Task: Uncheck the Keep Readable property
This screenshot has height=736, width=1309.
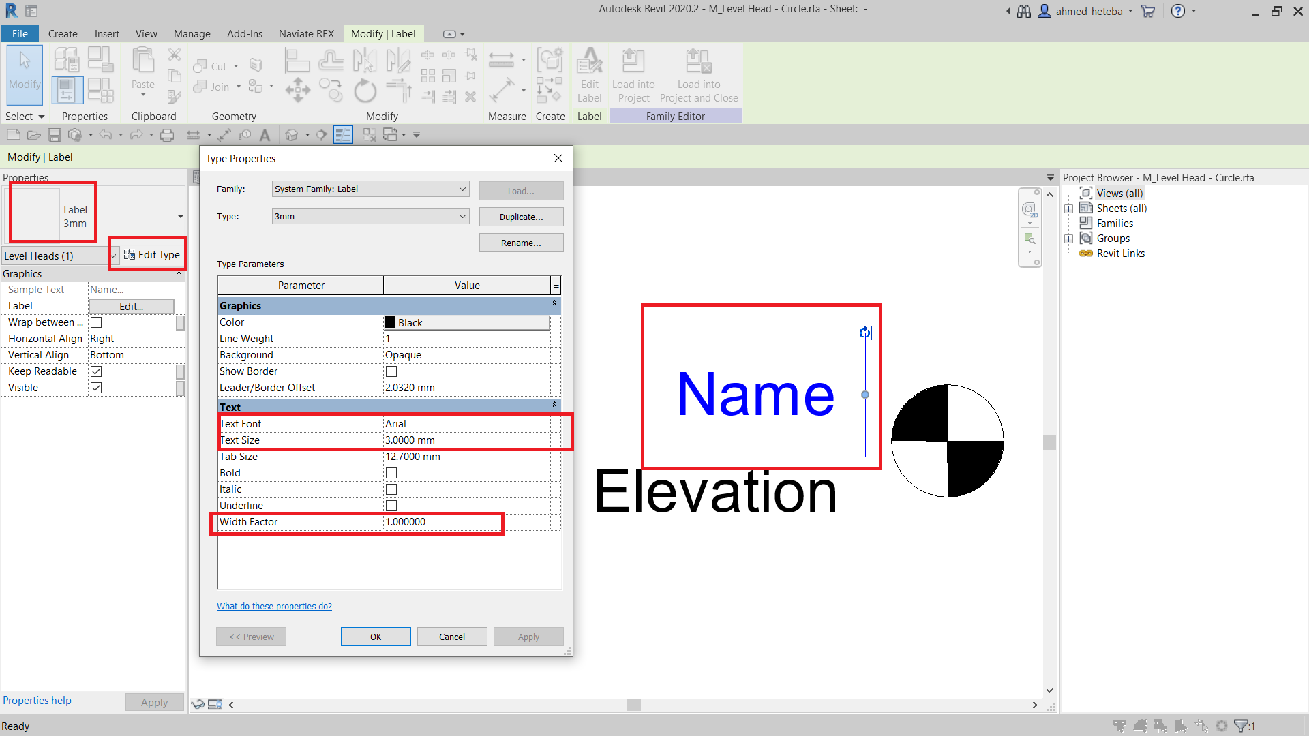Action: 95,371
